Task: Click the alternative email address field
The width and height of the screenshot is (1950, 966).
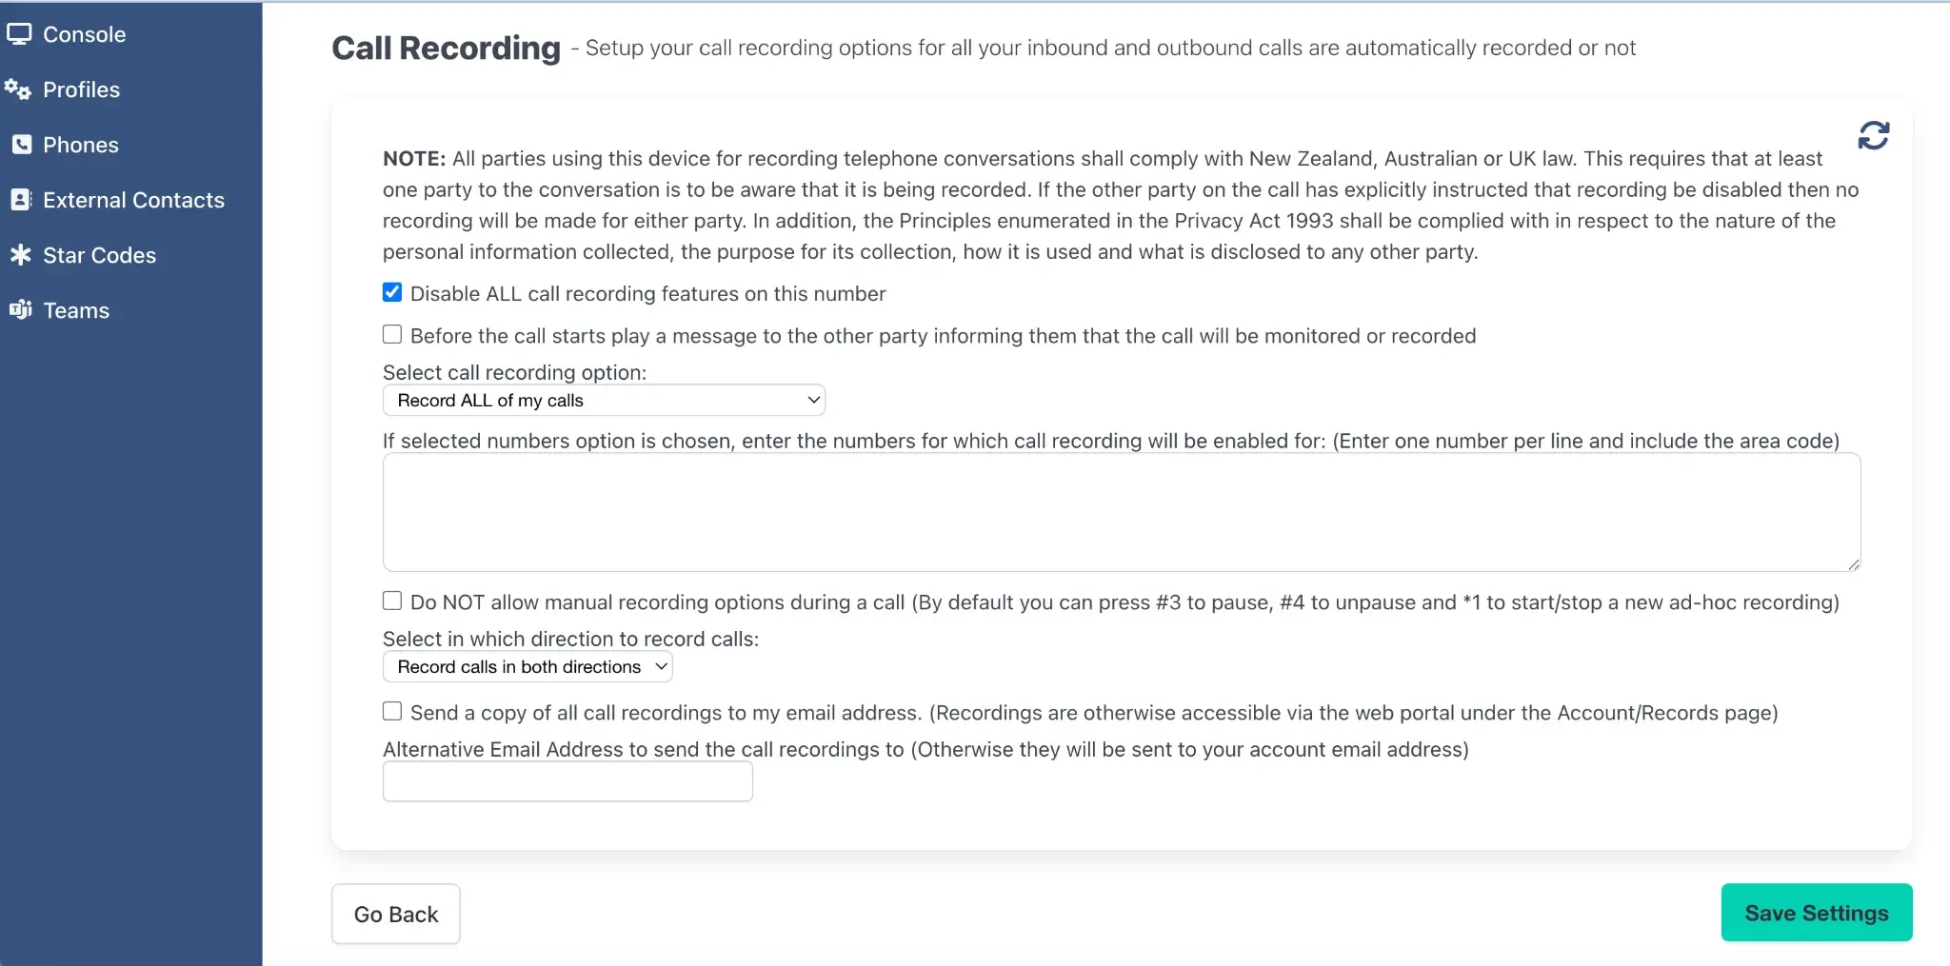Action: click(x=567, y=780)
